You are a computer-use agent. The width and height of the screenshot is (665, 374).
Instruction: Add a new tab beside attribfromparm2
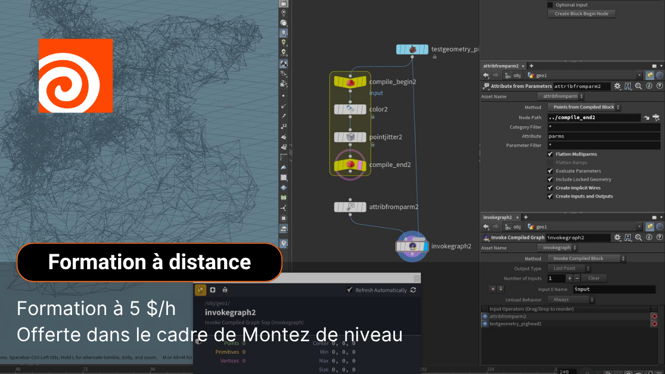click(532, 66)
